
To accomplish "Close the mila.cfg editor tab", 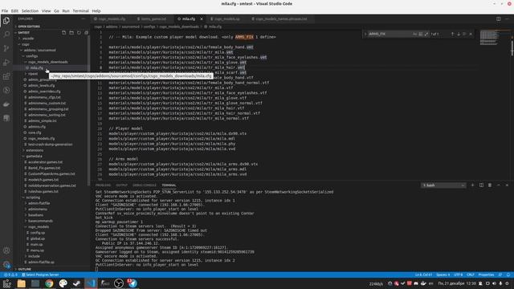I will [202, 19].
